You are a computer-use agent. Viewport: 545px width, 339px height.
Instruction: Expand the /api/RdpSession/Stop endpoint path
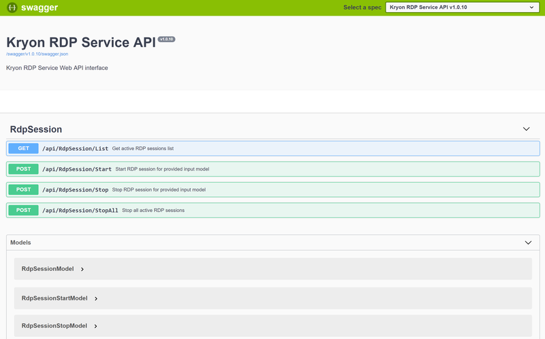76,190
